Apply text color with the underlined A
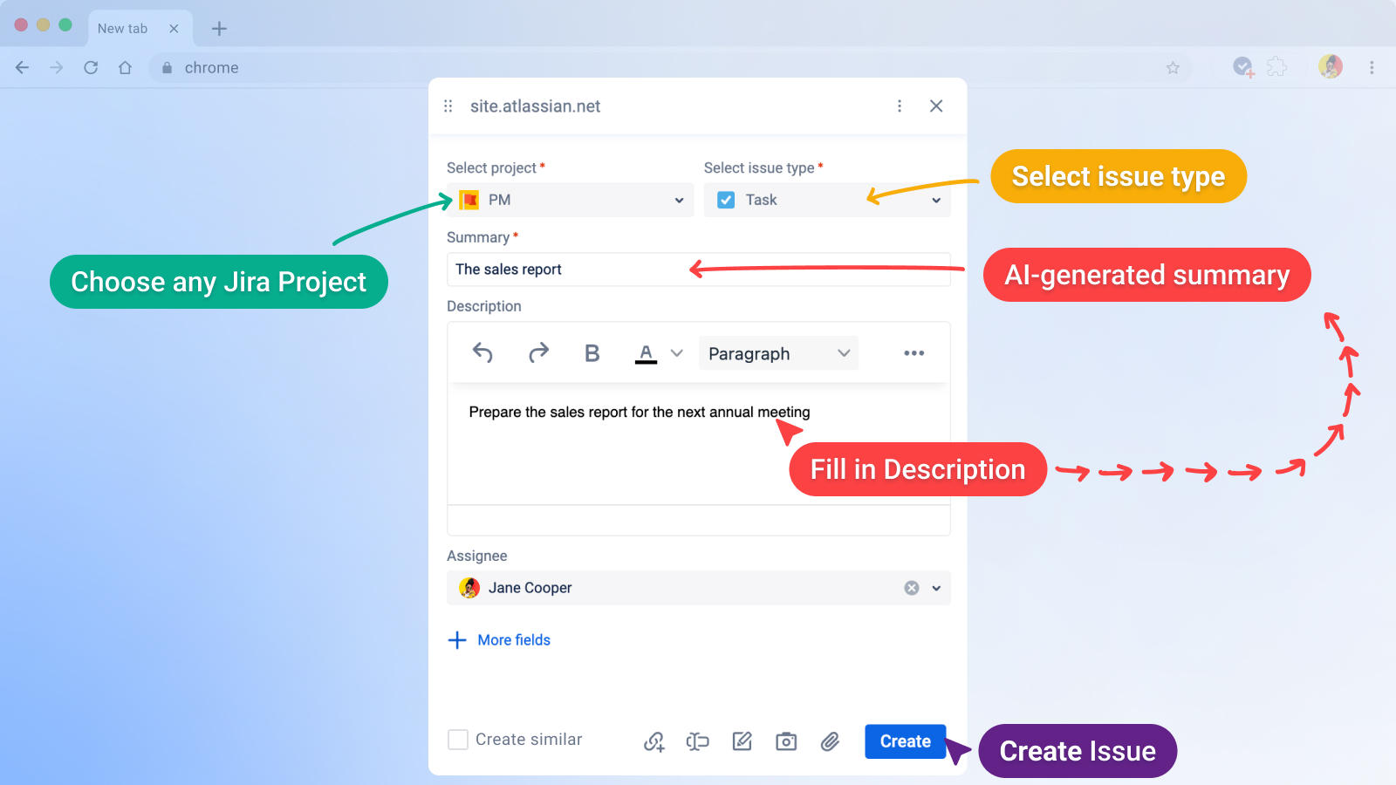Viewport: 1396px width, 785px height. pyautogui.click(x=646, y=353)
